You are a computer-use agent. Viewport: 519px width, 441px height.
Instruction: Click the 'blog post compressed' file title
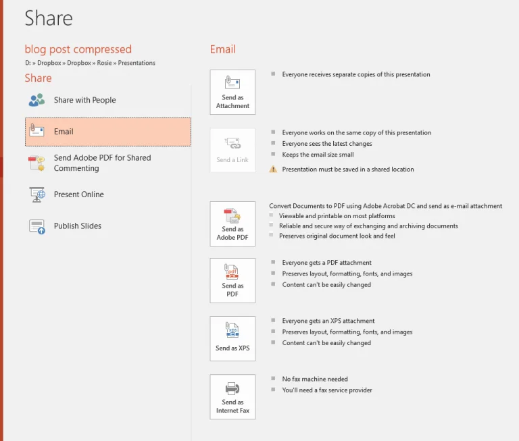coord(78,49)
